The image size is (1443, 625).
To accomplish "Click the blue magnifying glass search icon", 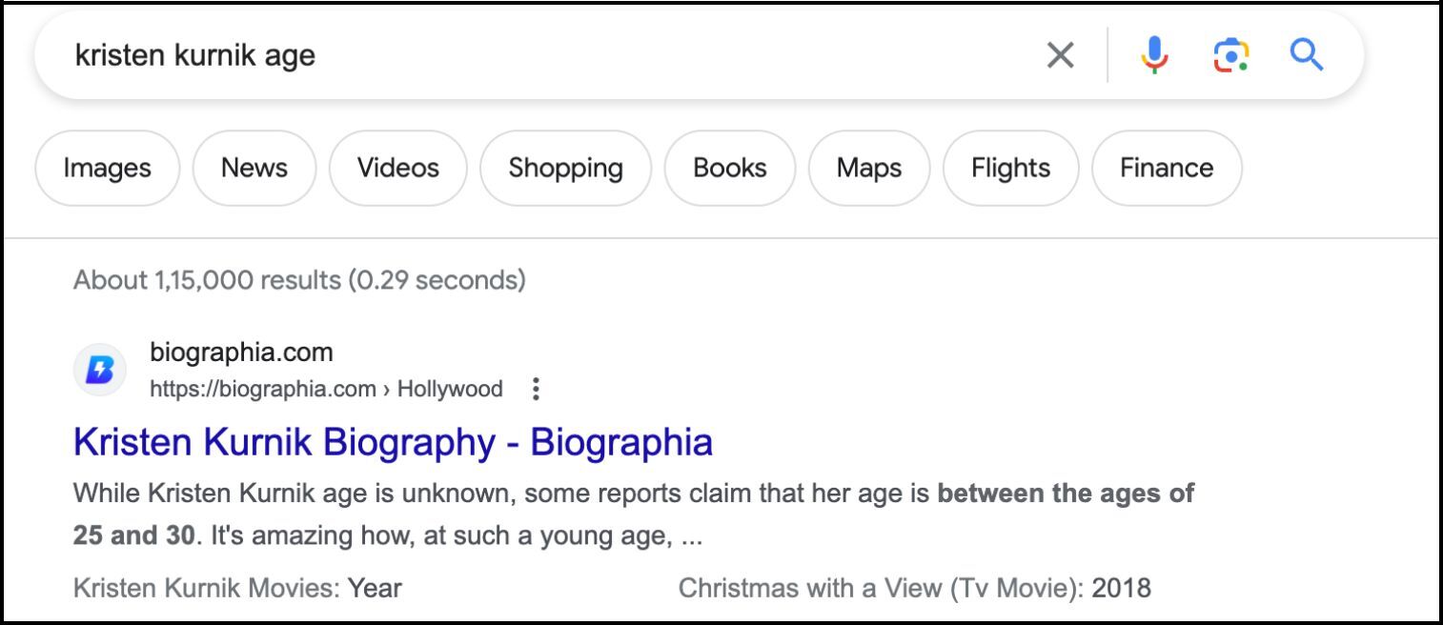I will coord(1306,54).
